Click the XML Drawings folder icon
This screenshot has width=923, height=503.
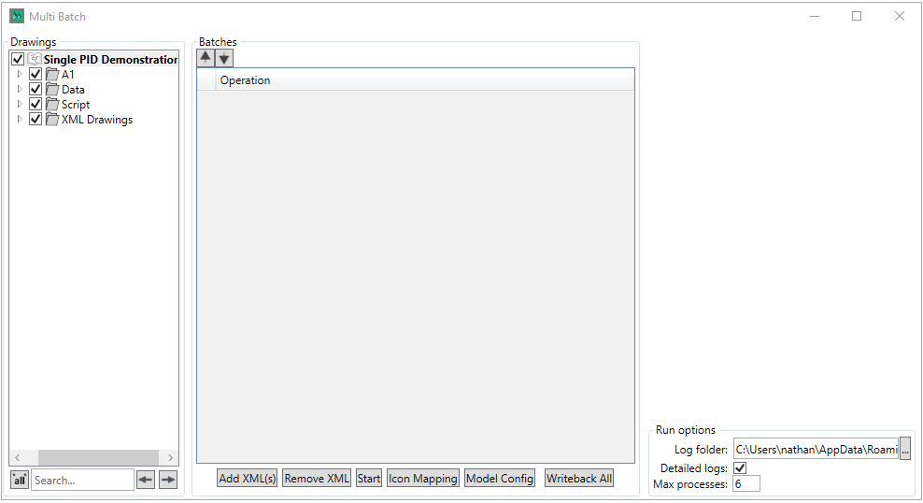pos(52,120)
